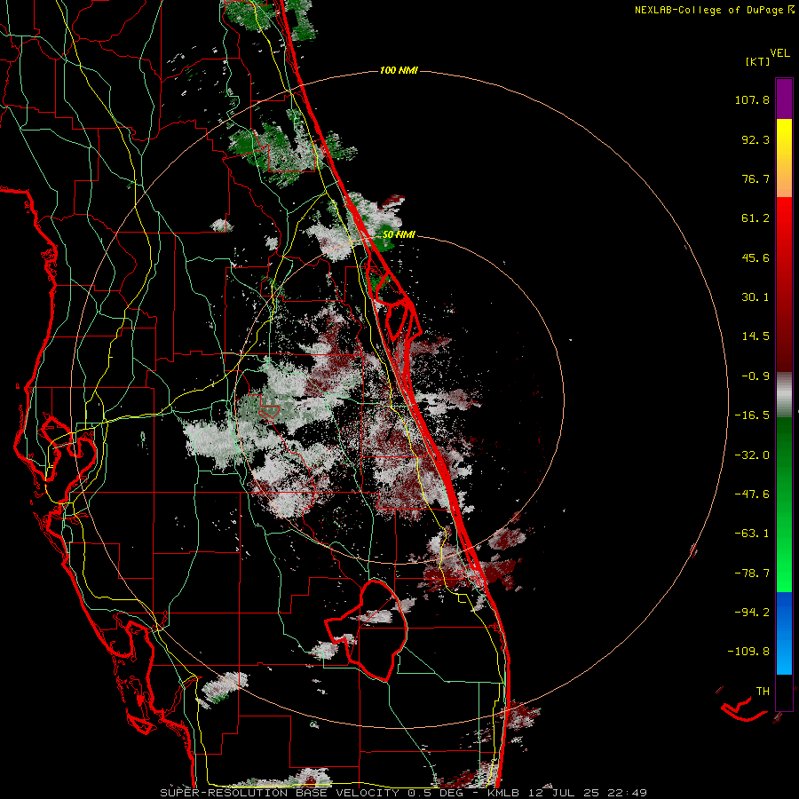This screenshot has height=799, width=799.
Task: Click the 61.2 velocity scale value
Action: [x=755, y=218]
